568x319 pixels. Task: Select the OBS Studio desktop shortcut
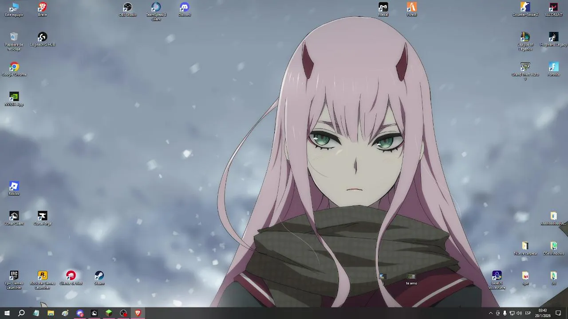tap(128, 10)
